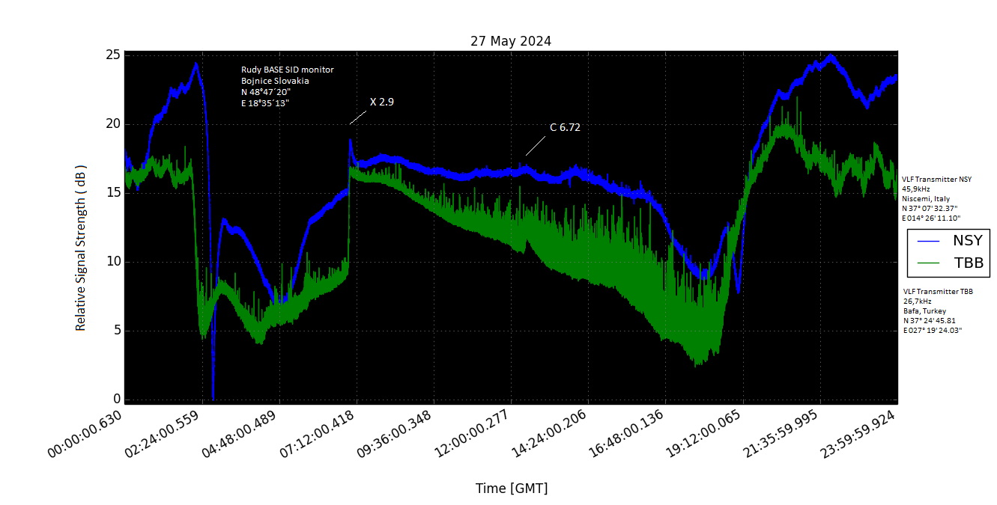Click the blue NSY line swatch in legend
997x505 pixels.
click(930, 241)
